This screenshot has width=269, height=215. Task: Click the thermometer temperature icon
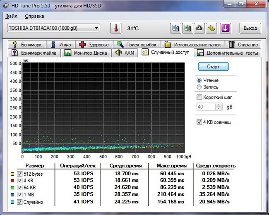tap(115, 29)
